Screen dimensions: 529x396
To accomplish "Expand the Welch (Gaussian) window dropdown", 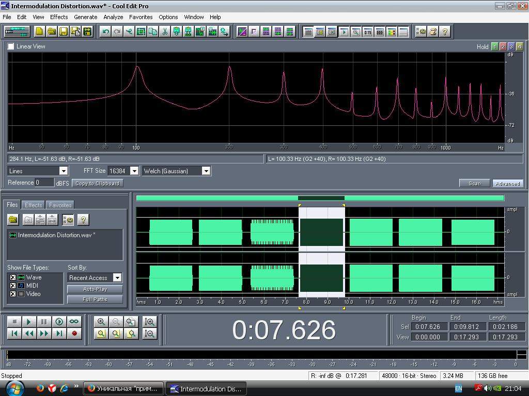I will (206, 171).
